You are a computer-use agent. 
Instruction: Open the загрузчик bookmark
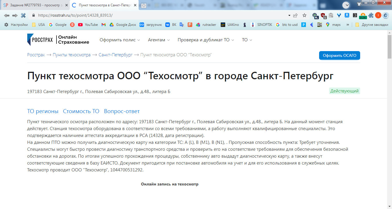click(x=151, y=25)
